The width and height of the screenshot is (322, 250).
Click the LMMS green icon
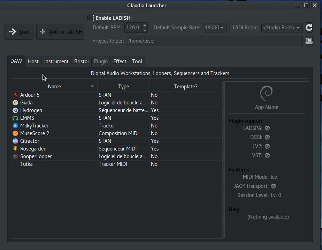pyautogui.click(x=15, y=118)
